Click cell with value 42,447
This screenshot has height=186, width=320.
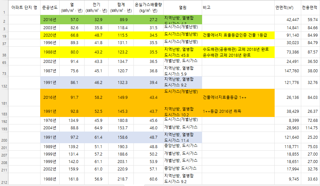[x=288, y=20]
